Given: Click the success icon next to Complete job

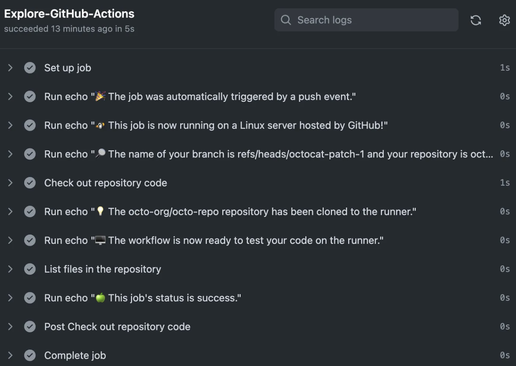Looking at the screenshot, I should coord(30,355).
